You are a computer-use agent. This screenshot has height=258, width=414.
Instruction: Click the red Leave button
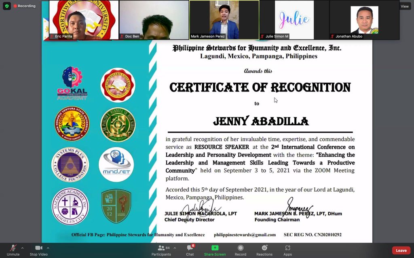coord(401,250)
